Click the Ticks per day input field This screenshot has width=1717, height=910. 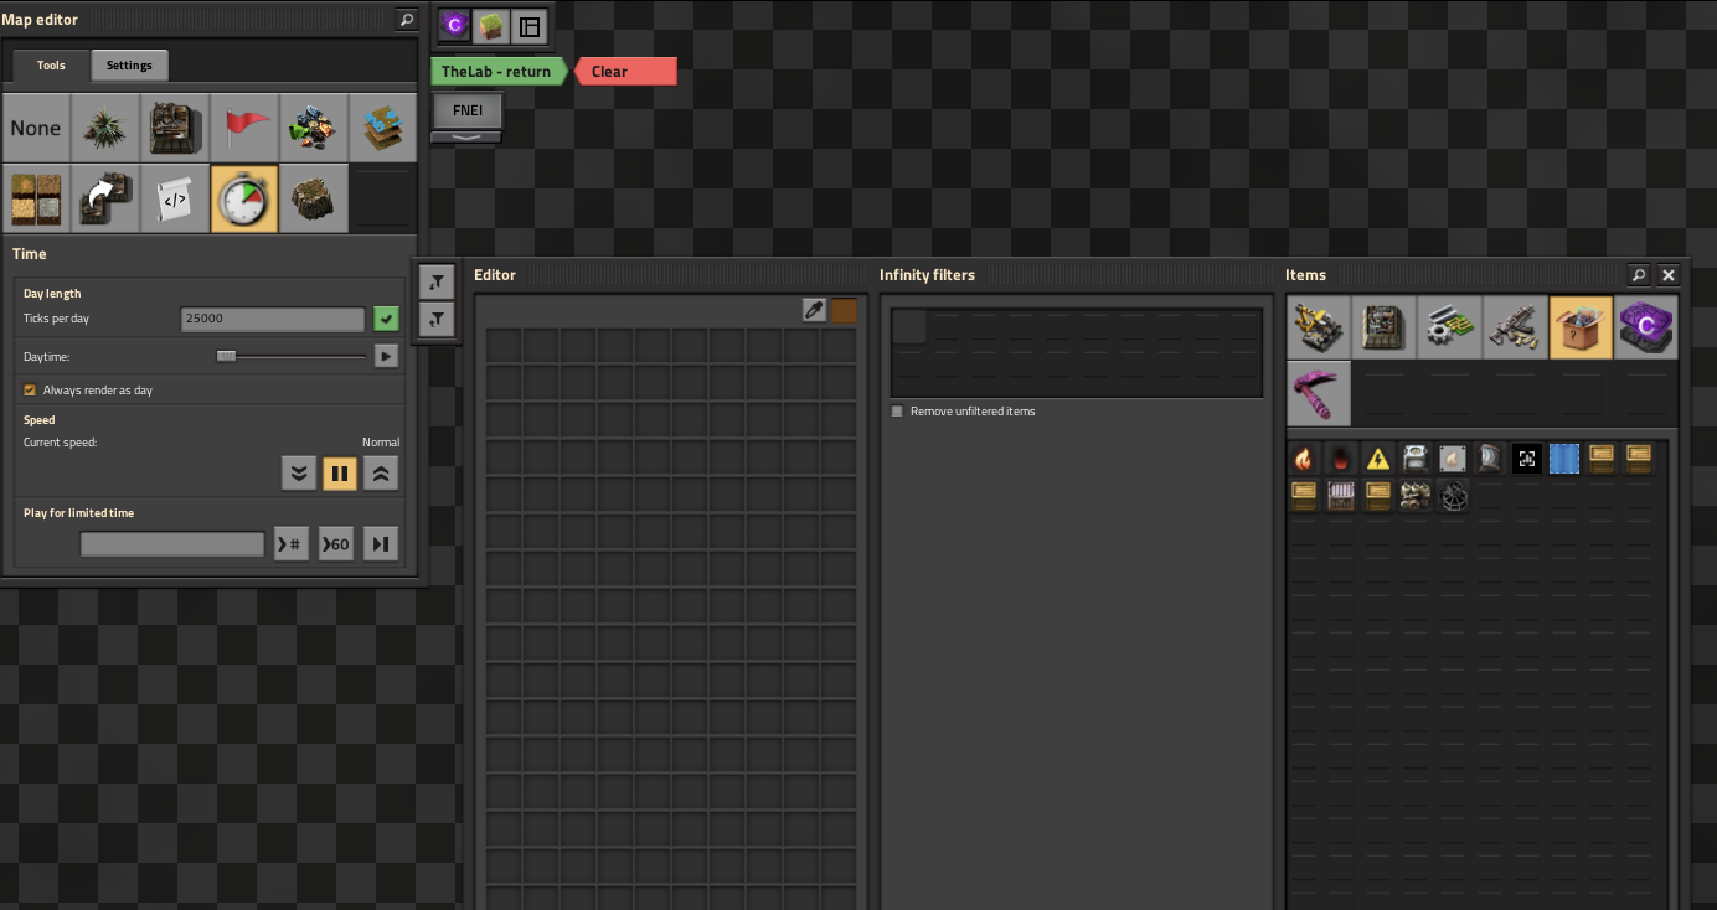(272, 319)
